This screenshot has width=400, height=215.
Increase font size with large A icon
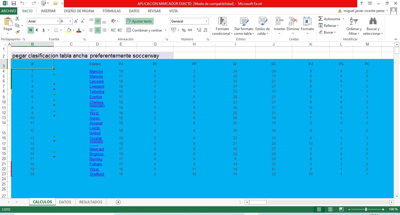pyautogui.click(x=76, y=21)
